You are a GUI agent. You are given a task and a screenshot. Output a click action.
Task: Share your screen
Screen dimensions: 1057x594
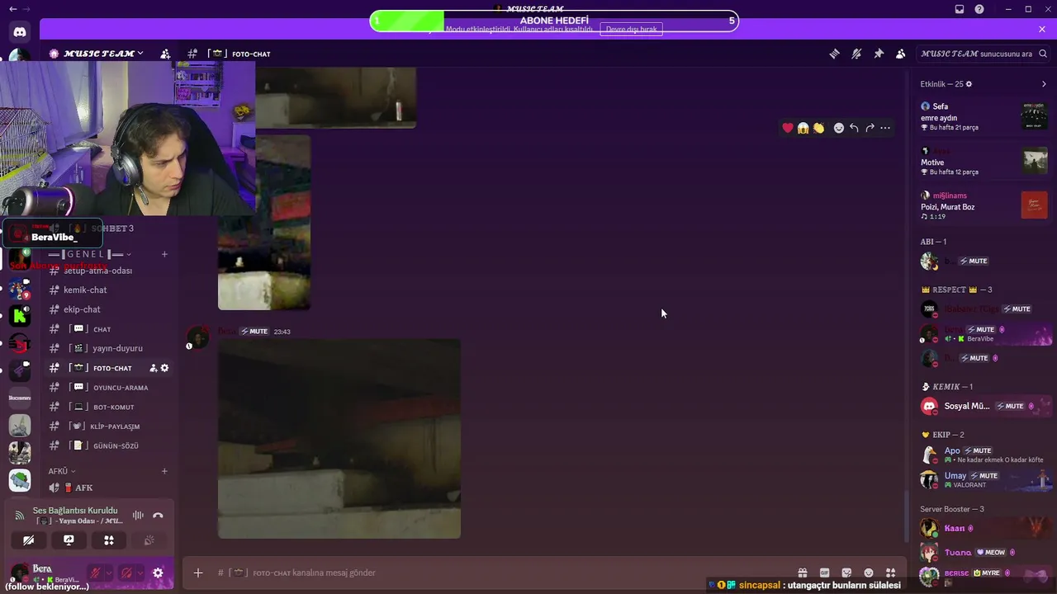click(x=69, y=540)
